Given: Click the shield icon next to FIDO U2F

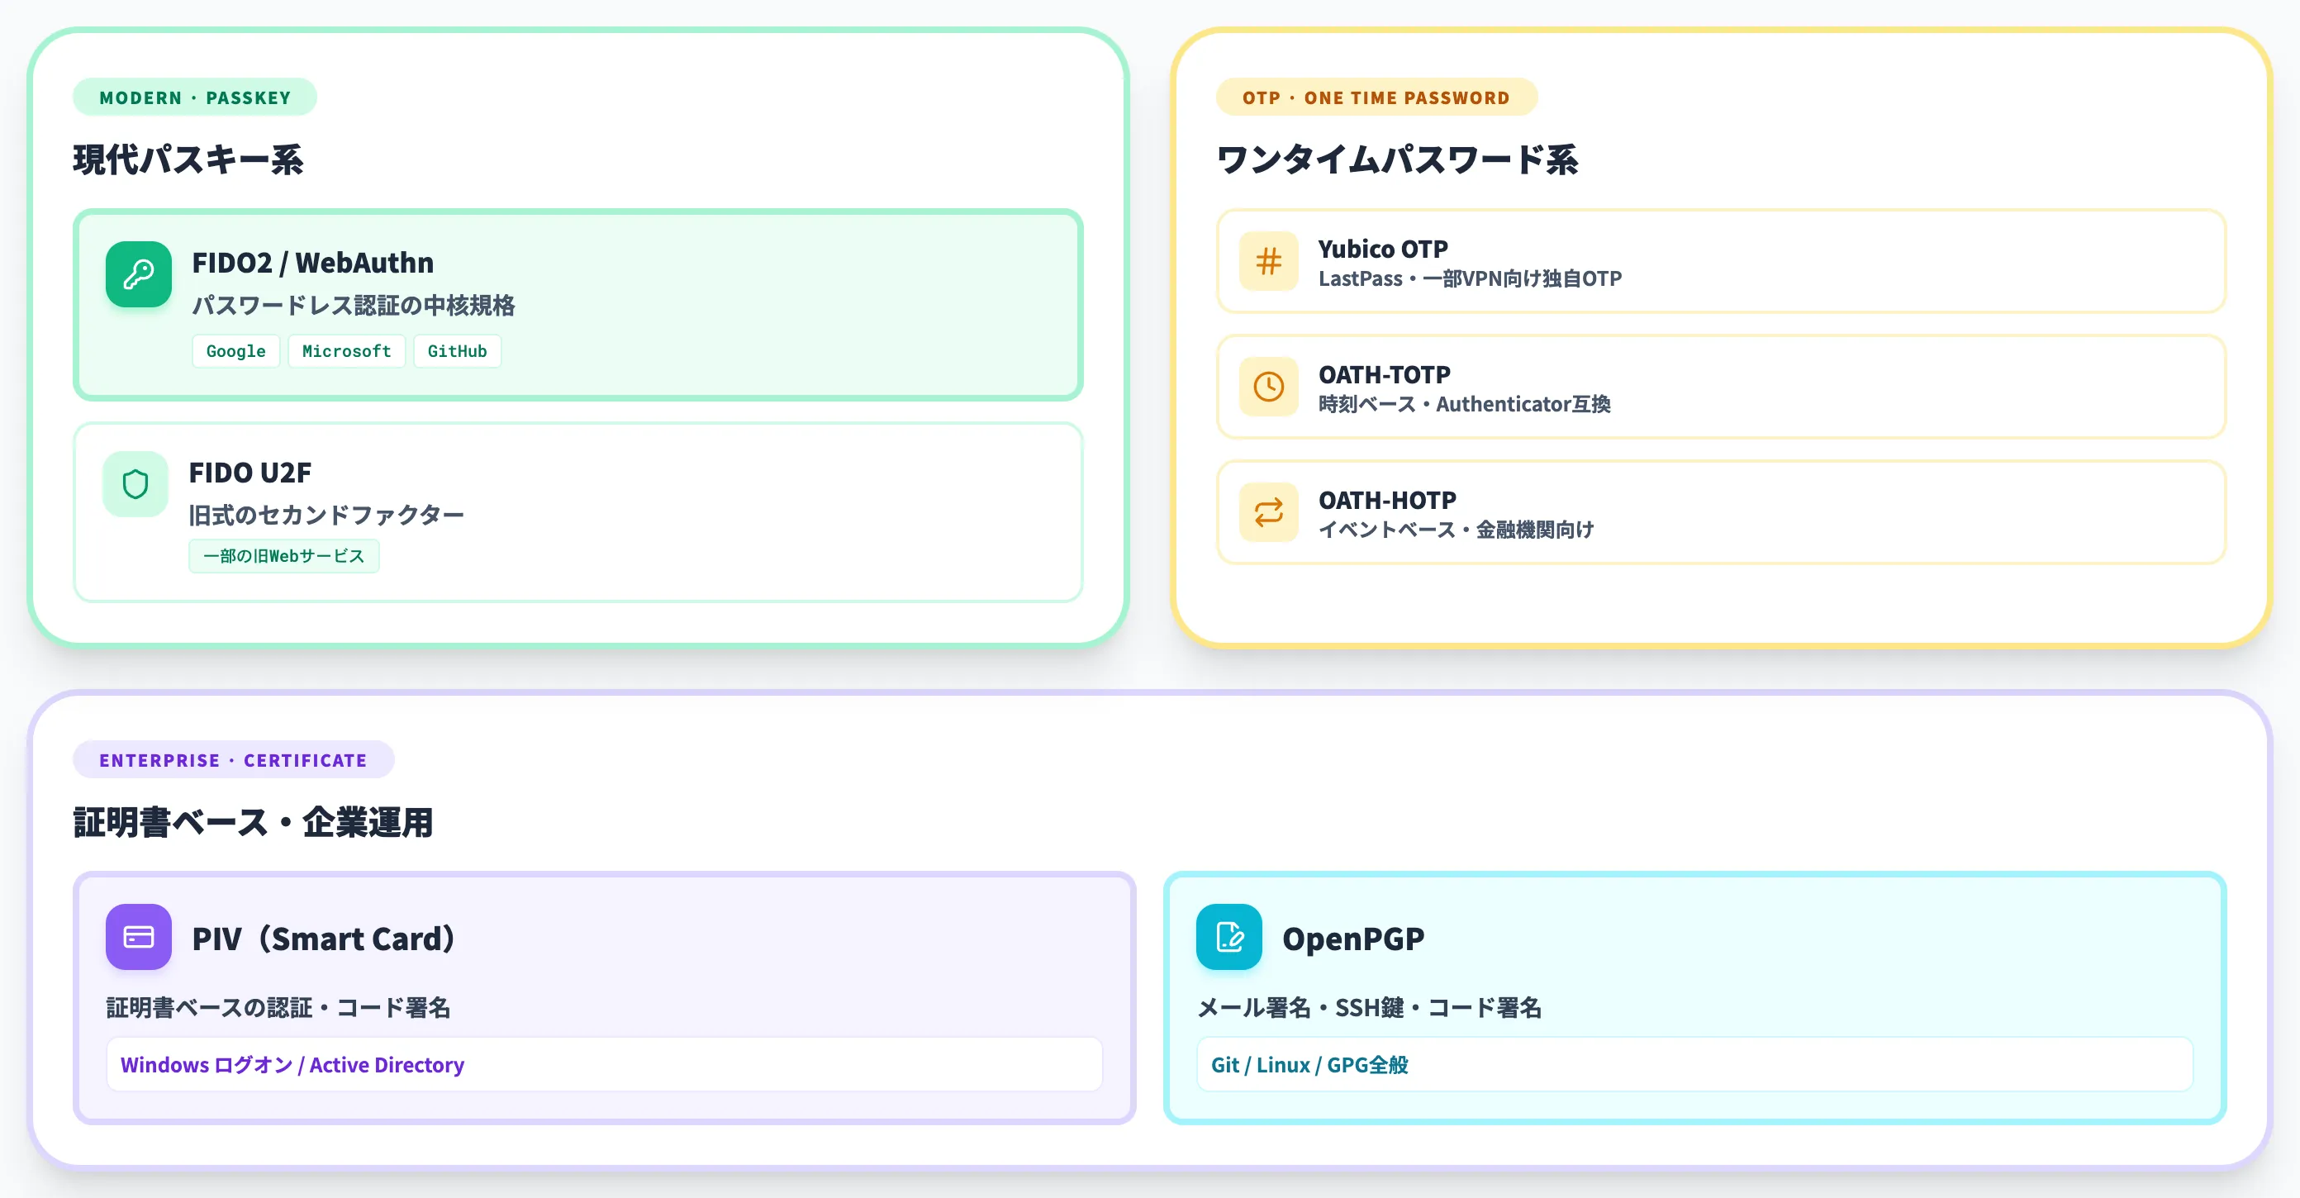Looking at the screenshot, I should point(135,484).
